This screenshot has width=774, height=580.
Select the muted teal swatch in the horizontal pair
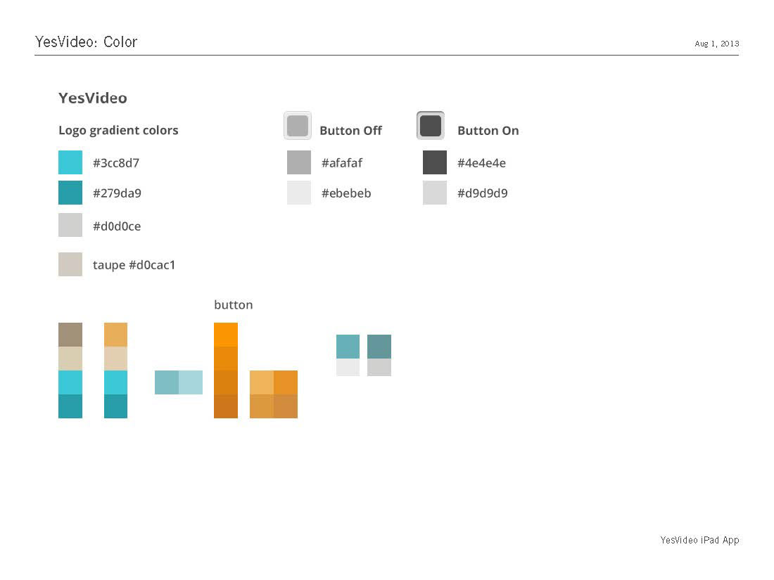click(x=166, y=382)
